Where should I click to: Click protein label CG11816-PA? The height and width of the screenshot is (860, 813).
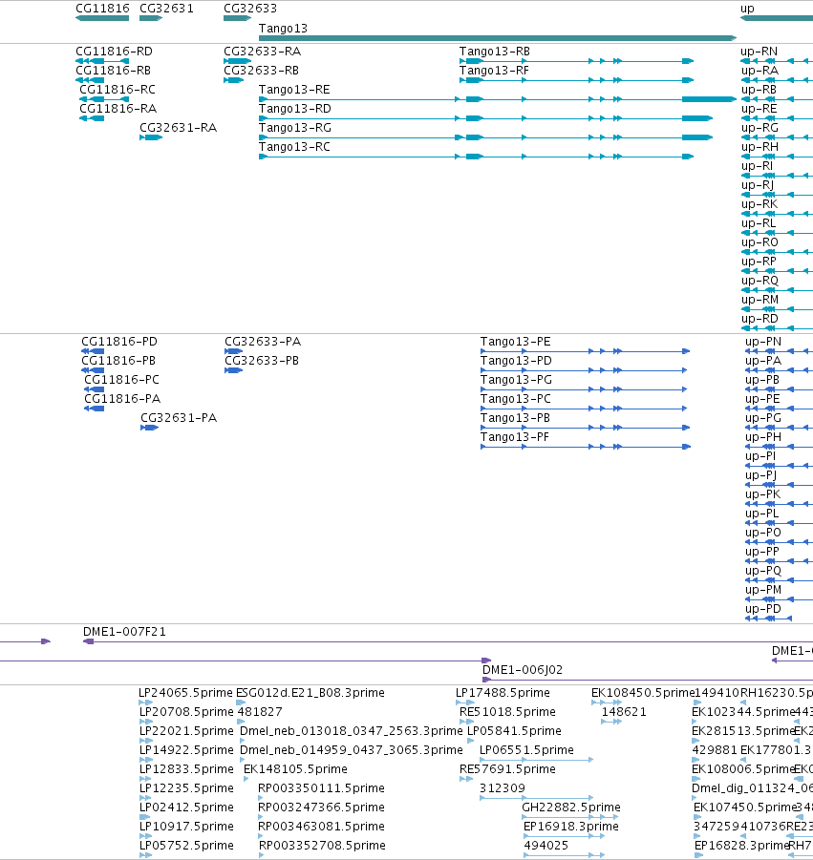(122, 399)
